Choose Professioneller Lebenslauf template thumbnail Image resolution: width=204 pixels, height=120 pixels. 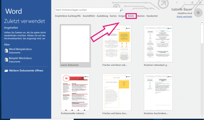[x=75, y=92]
